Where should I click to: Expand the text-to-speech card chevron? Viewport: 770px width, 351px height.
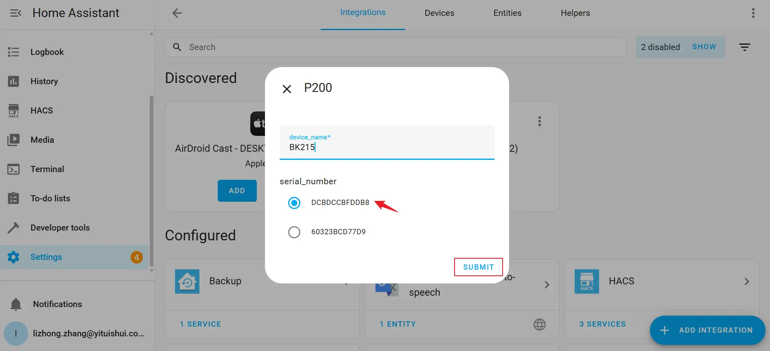click(x=547, y=285)
